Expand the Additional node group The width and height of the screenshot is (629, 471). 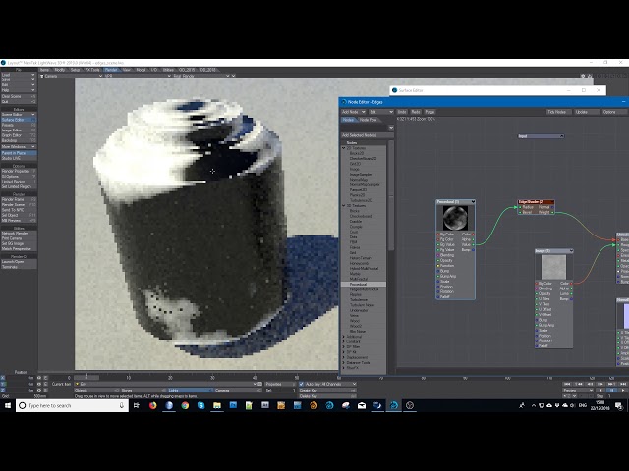tap(344, 337)
